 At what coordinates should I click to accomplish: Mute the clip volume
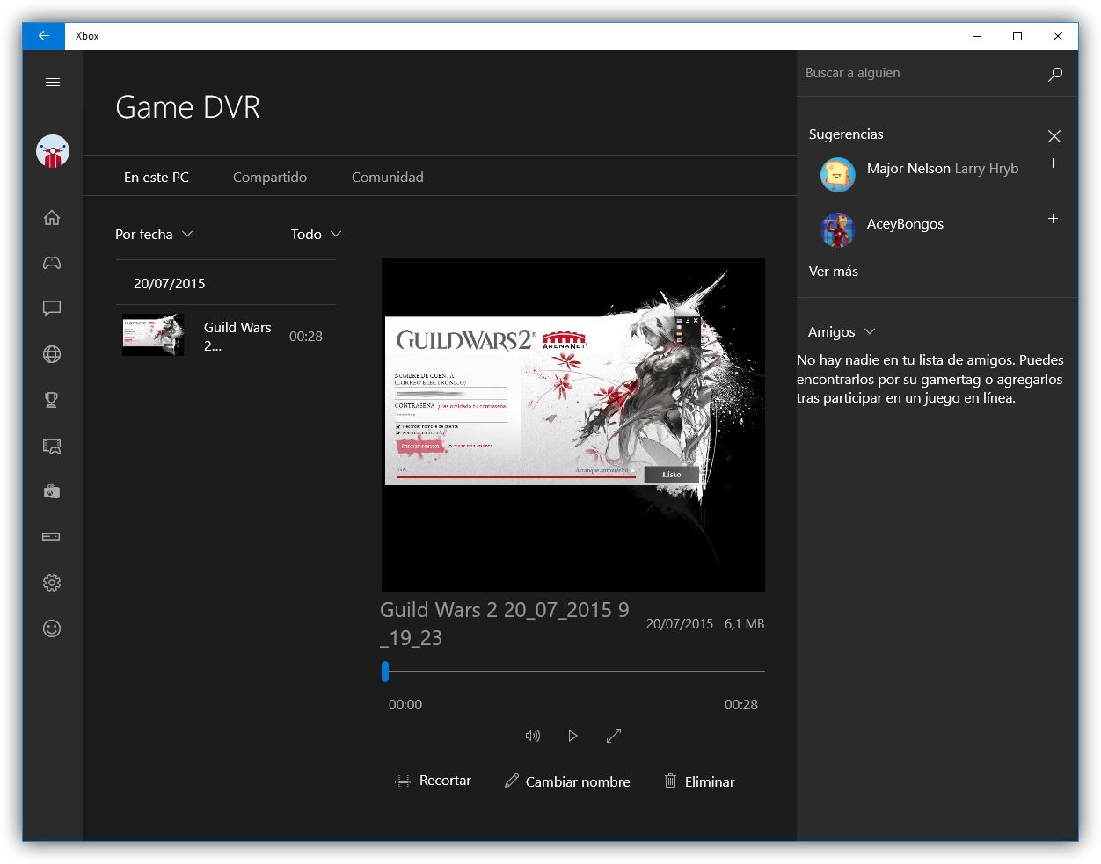pyautogui.click(x=532, y=736)
